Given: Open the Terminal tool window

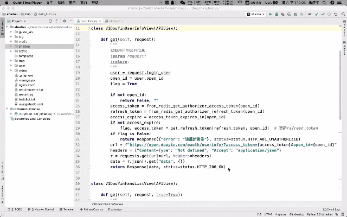Looking at the screenshot, I should (x=67, y=209).
